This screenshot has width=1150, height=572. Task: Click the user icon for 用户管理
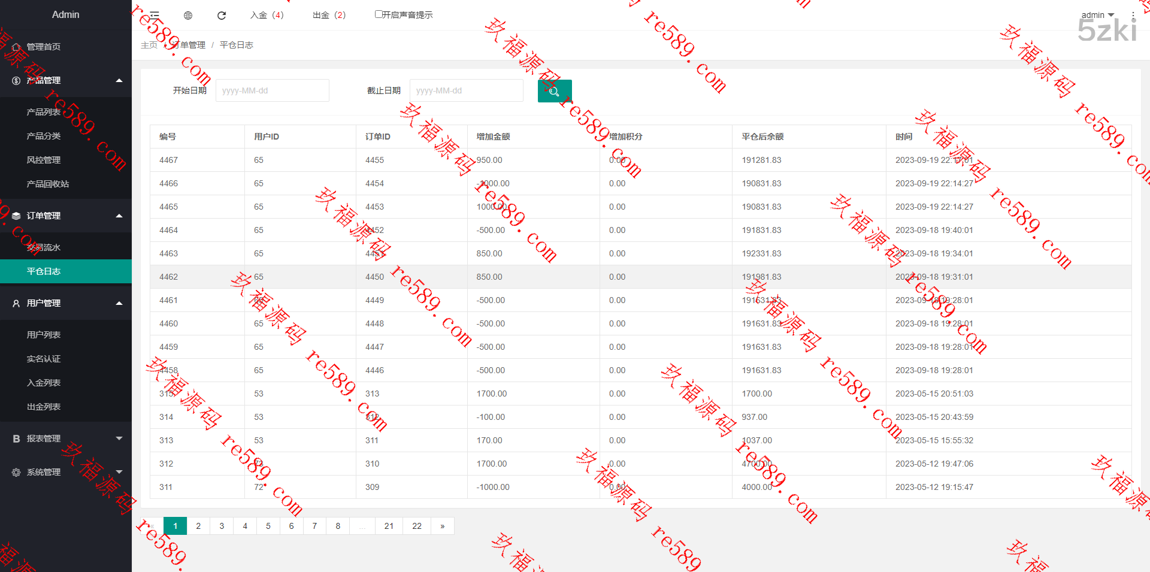pyautogui.click(x=16, y=303)
